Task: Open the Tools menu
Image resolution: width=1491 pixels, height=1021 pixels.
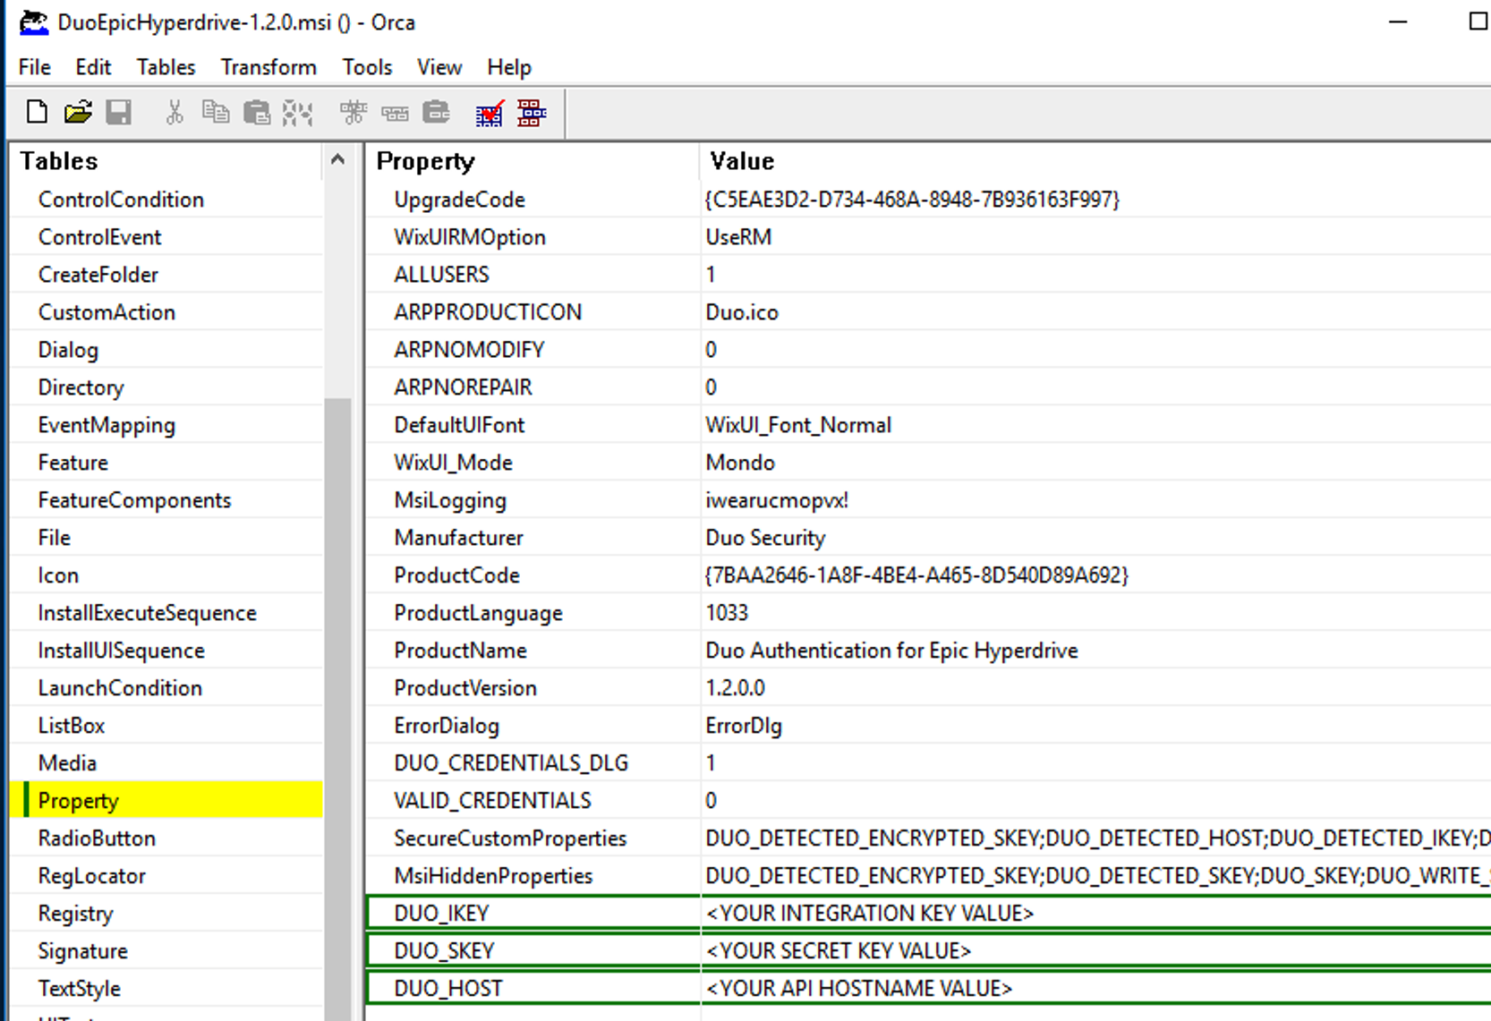Action: [x=367, y=67]
